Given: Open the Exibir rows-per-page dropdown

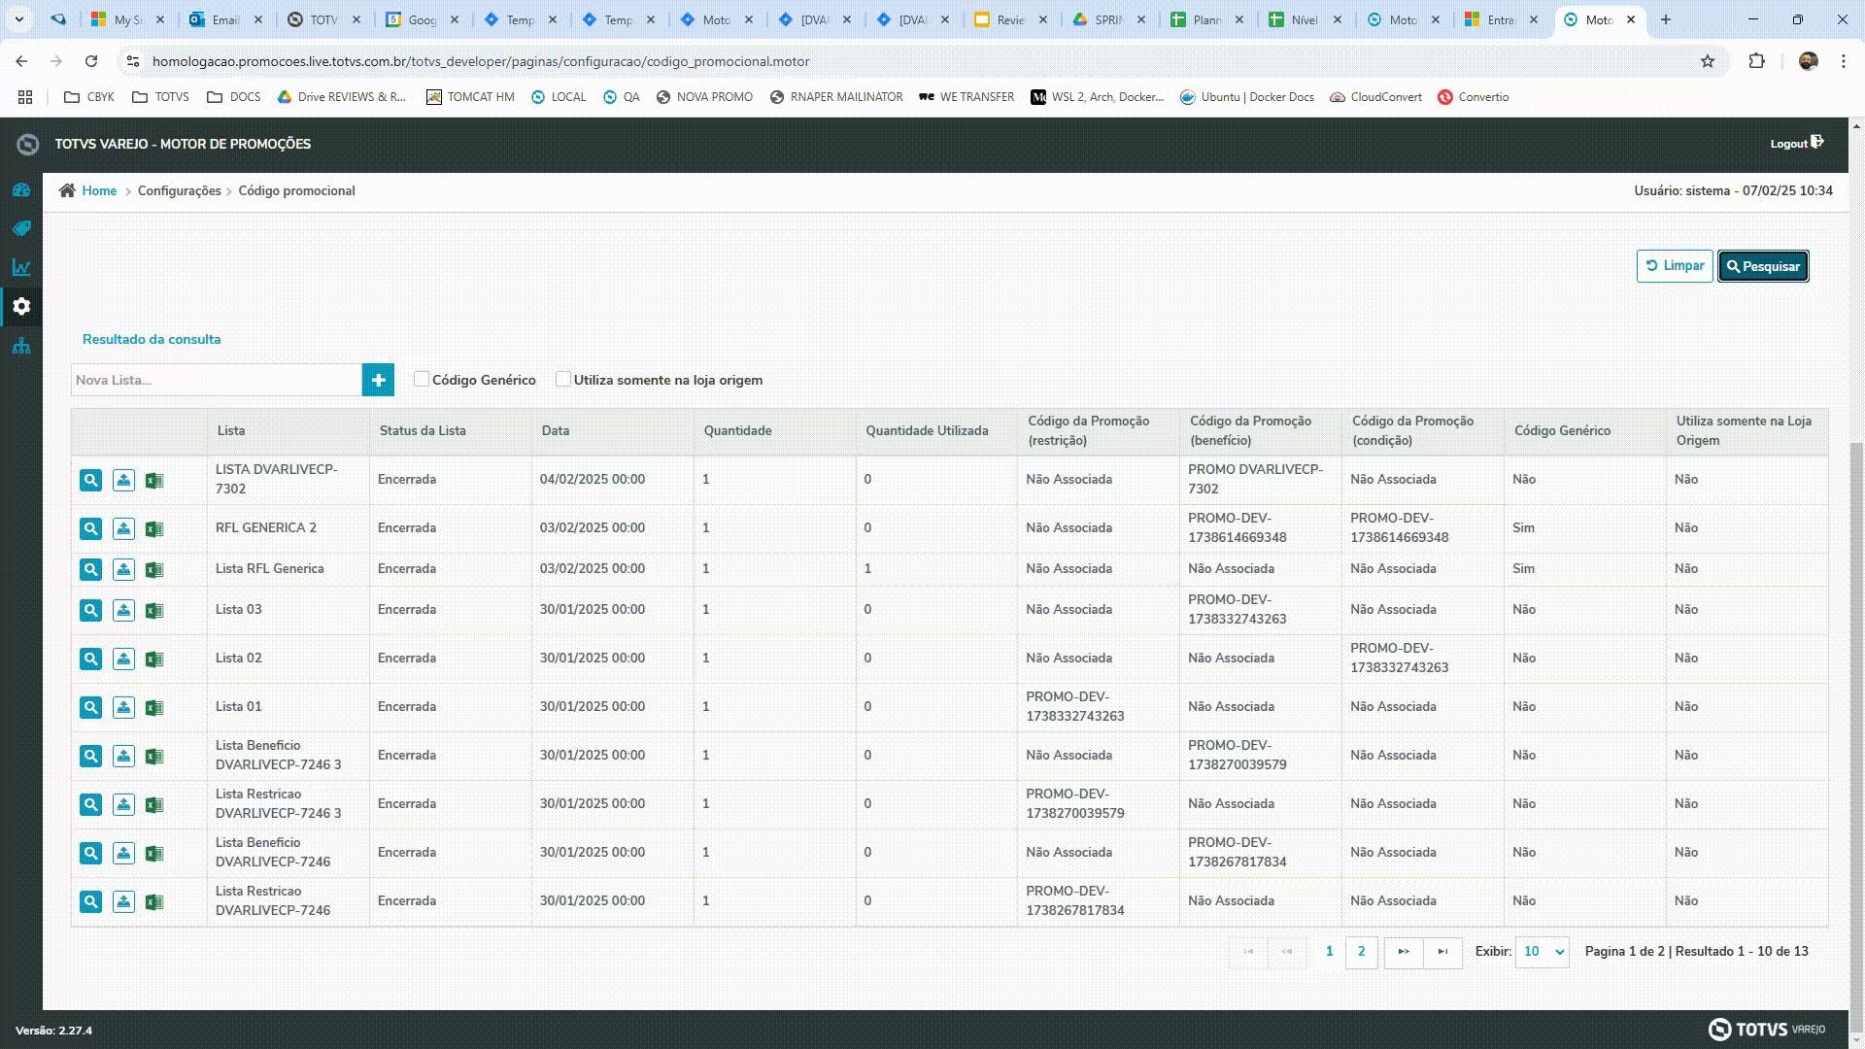Looking at the screenshot, I should click(1542, 952).
